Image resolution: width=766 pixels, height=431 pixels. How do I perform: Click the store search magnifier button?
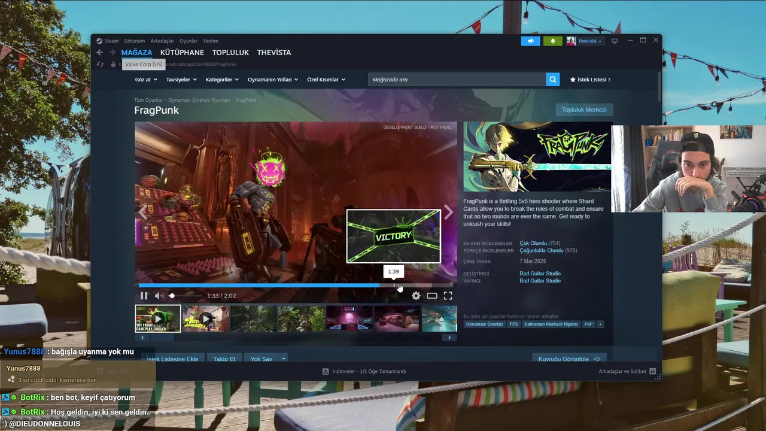[x=553, y=79]
